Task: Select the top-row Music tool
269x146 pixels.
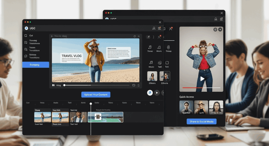Action: (x=159, y=49)
